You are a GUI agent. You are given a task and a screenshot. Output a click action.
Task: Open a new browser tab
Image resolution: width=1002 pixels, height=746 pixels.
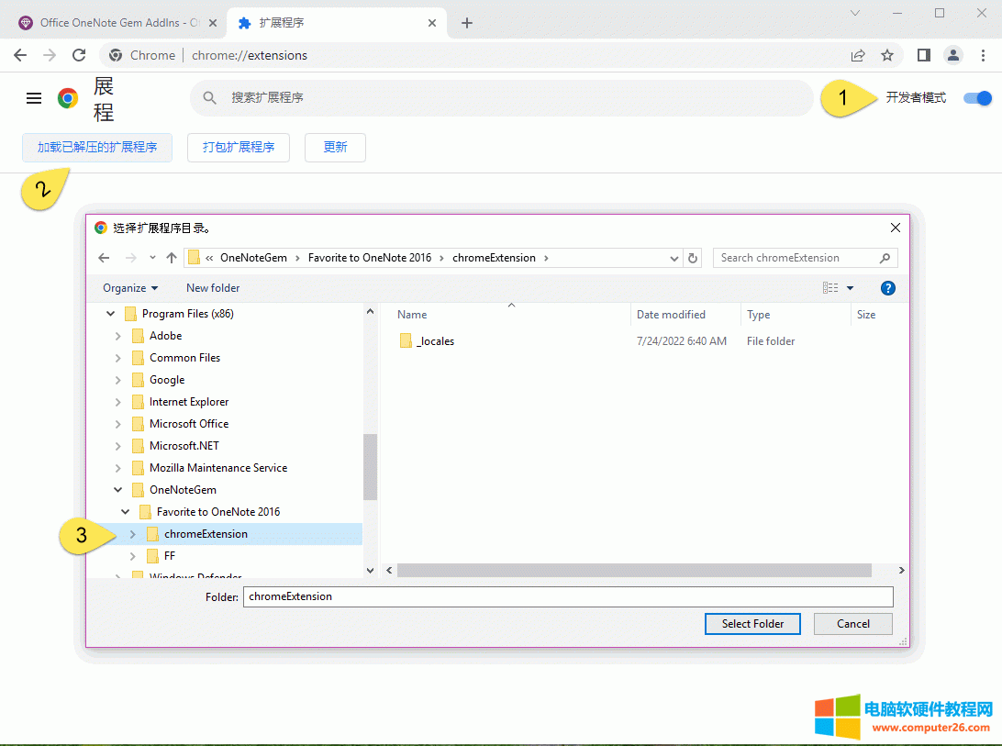coord(467,23)
